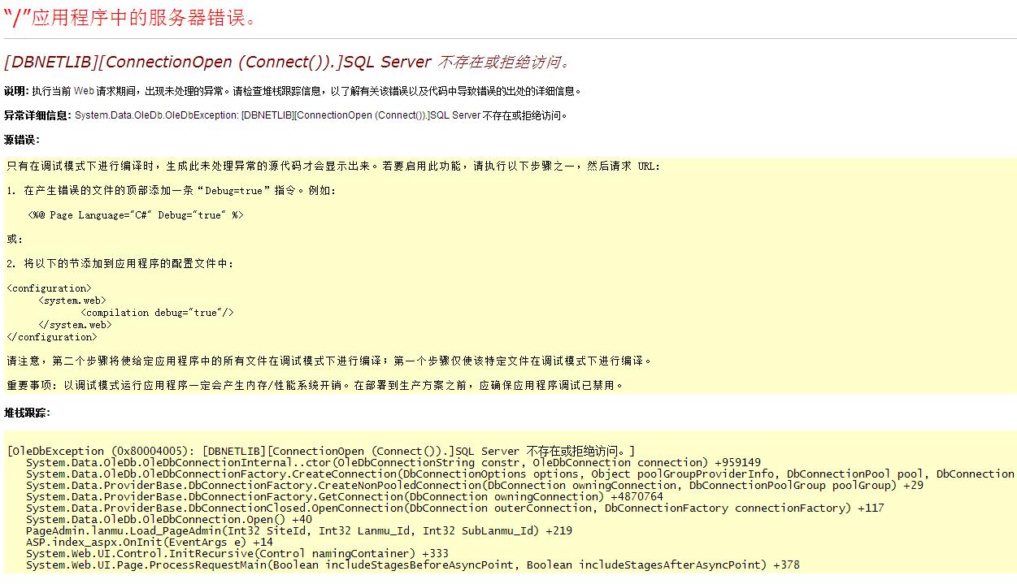Click the closing </system.web> tag

point(75,324)
